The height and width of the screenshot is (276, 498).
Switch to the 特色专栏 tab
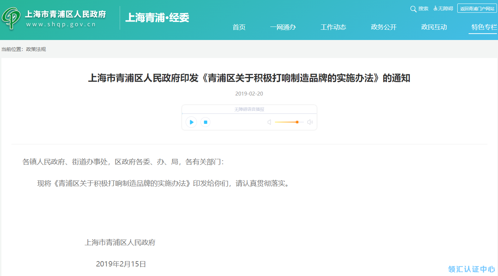pos(483,27)
